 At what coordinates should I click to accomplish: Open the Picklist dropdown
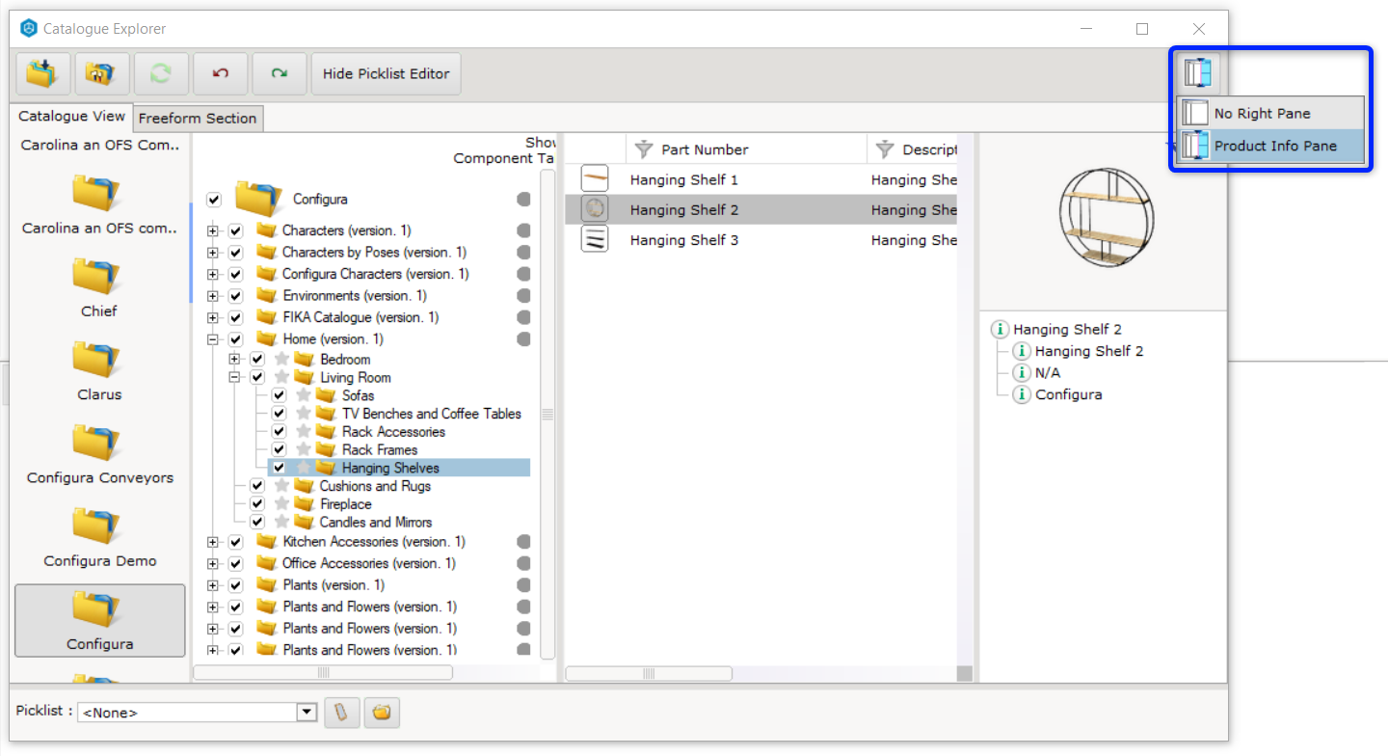307,713
